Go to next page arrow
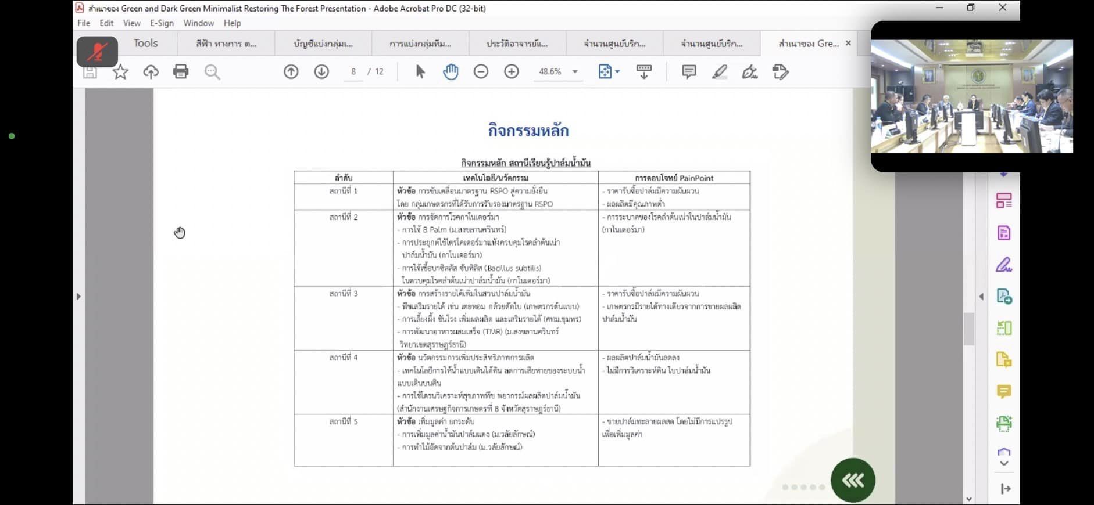This screenshot has height=505, width=1094. [321, 71]
